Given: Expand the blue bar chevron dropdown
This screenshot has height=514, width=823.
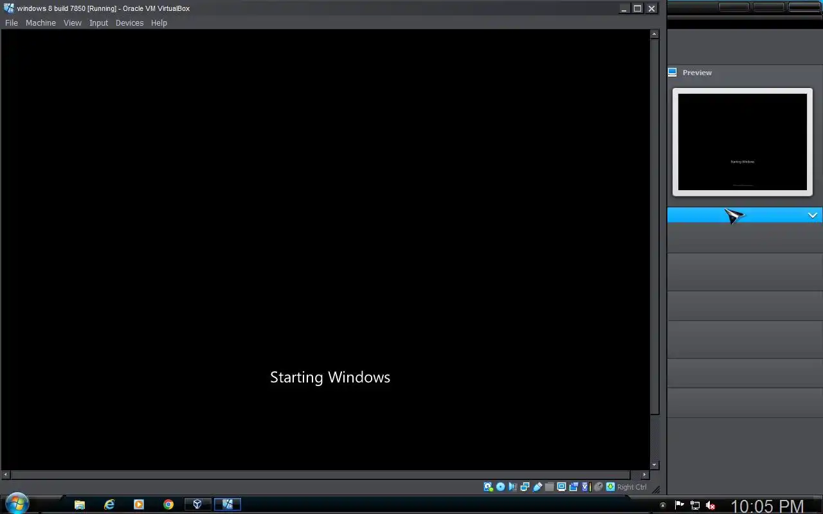Looking at the screenshot, I should [x=813, y=215].
